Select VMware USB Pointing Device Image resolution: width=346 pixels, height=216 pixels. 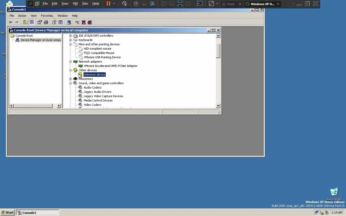coord(102,57)
